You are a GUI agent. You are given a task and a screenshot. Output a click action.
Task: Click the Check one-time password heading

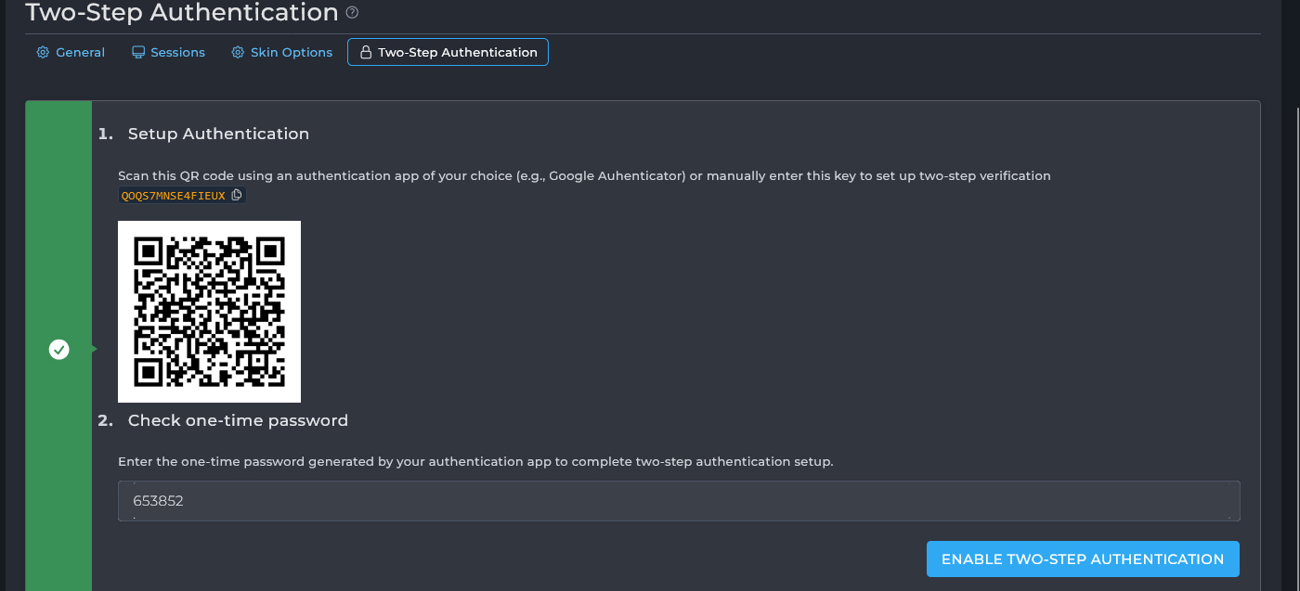click(x=238, y=420)
